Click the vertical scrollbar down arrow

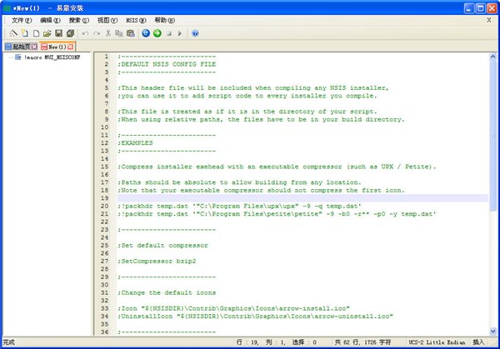point(492,330)
